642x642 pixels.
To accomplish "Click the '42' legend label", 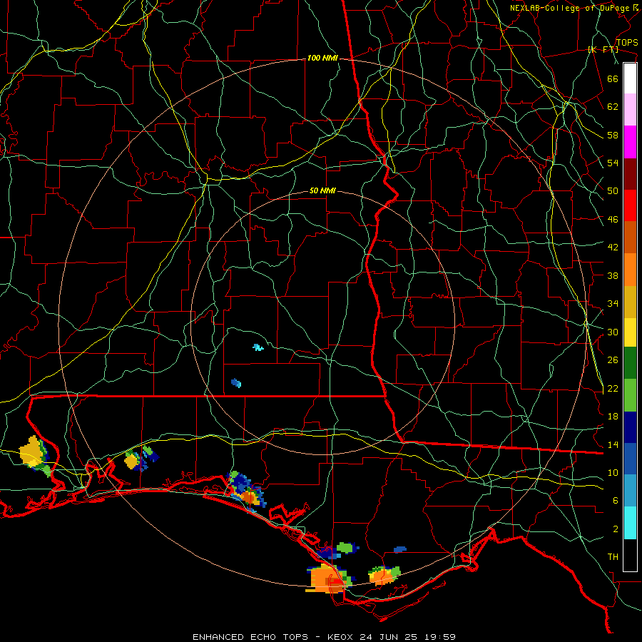I will coord(613,248).
